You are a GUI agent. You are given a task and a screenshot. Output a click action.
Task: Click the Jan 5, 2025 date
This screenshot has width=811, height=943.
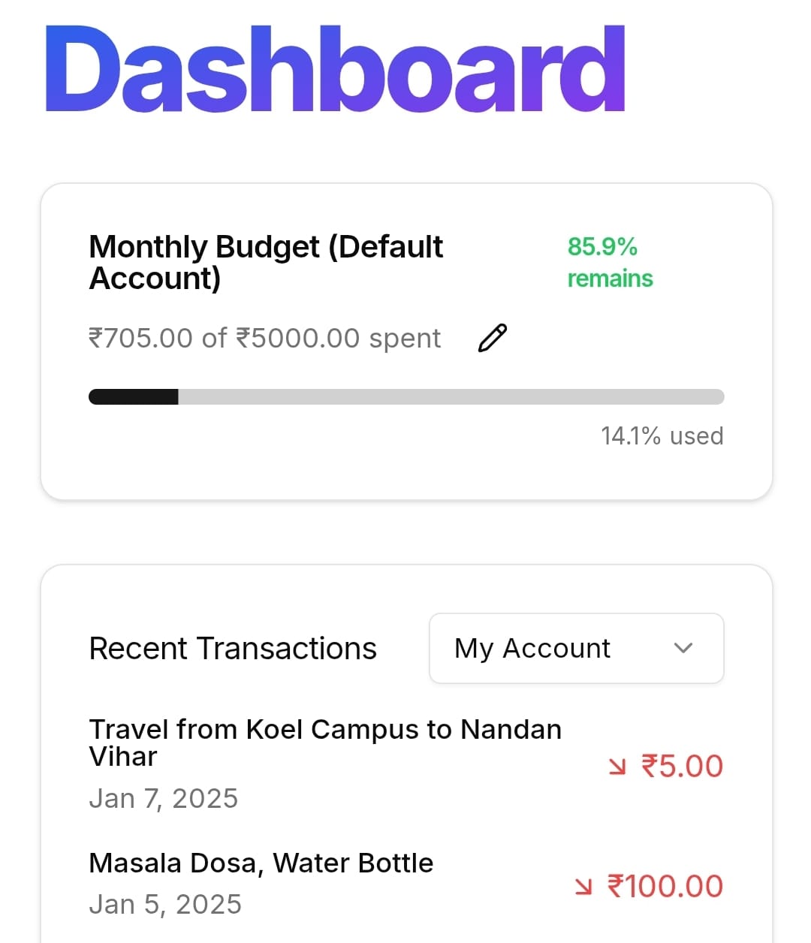165,904
